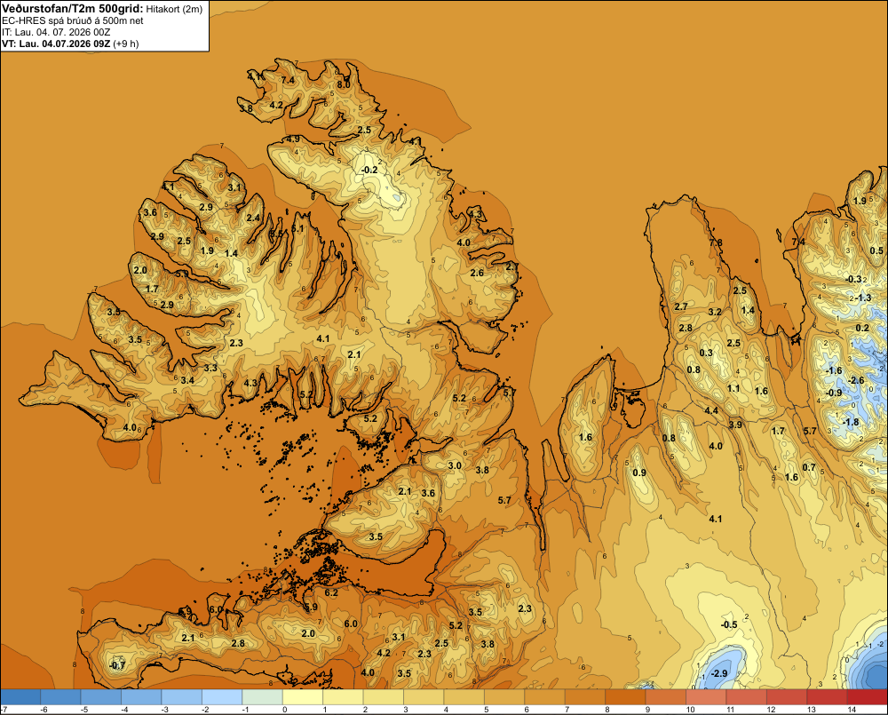888x715 pixels.
Task: Click the color scale tick label '14'
Action: (852, 710)
